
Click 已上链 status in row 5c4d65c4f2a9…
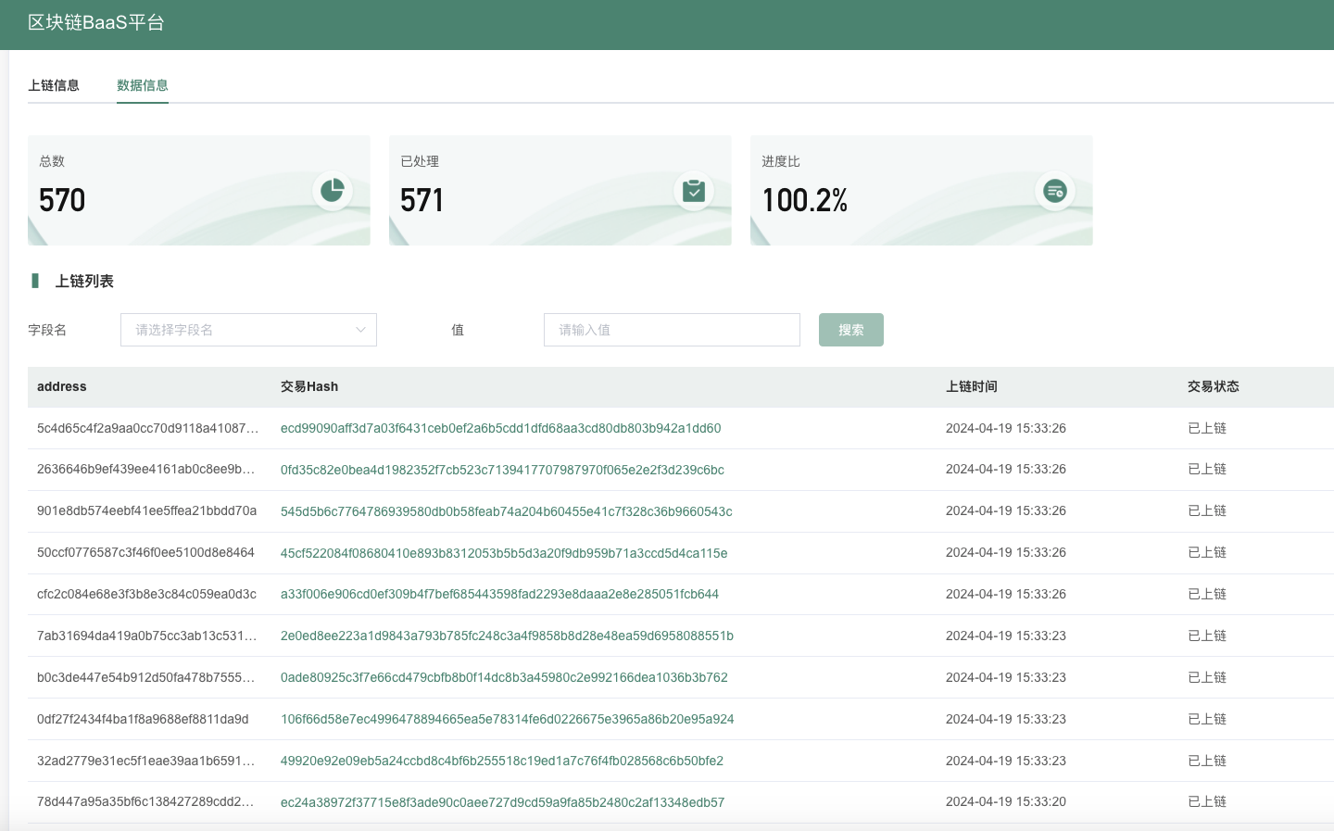(1207, 428)
